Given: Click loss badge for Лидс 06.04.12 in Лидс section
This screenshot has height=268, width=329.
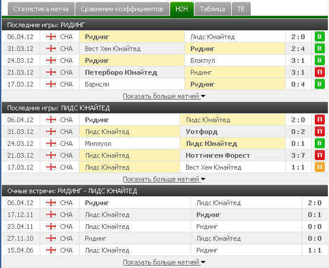Looking at the screenshot, I should point(320,120).
